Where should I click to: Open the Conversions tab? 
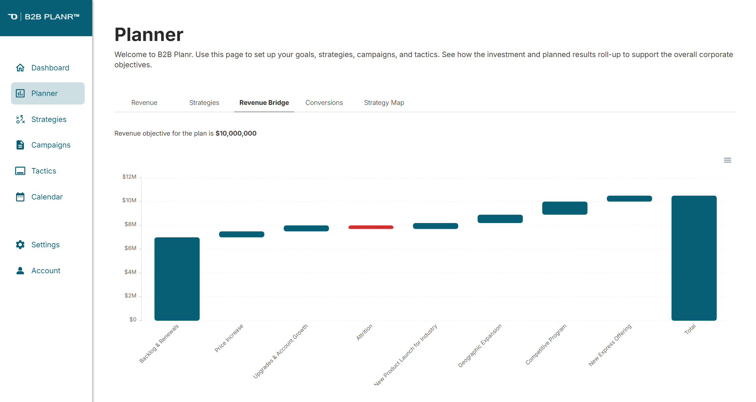[324, 102]
